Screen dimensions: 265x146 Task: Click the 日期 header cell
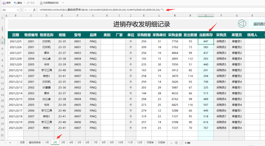(x=16, y=35)
